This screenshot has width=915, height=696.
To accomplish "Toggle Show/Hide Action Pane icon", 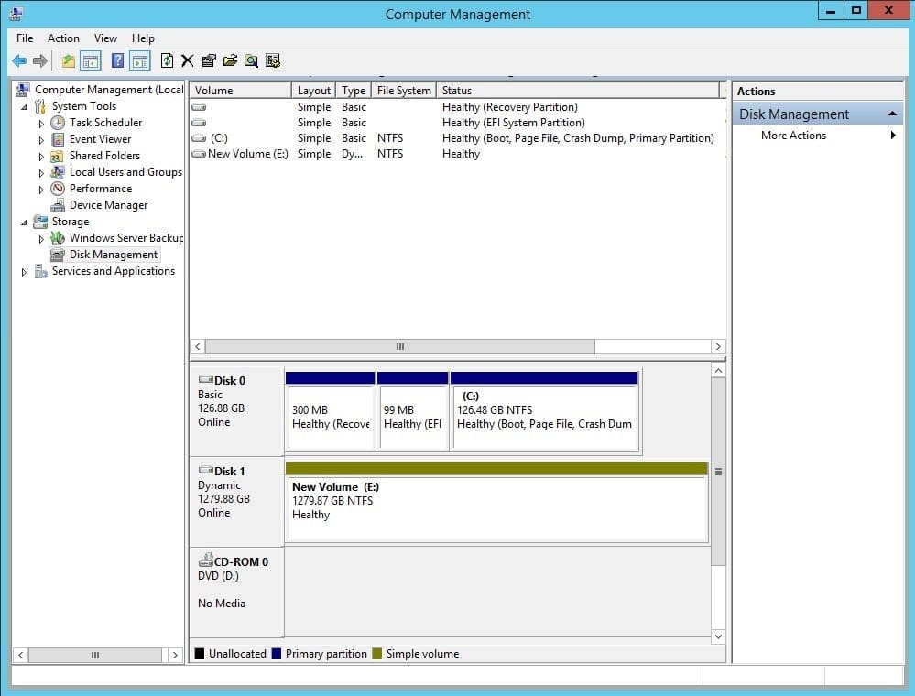I will pos(140,60).
